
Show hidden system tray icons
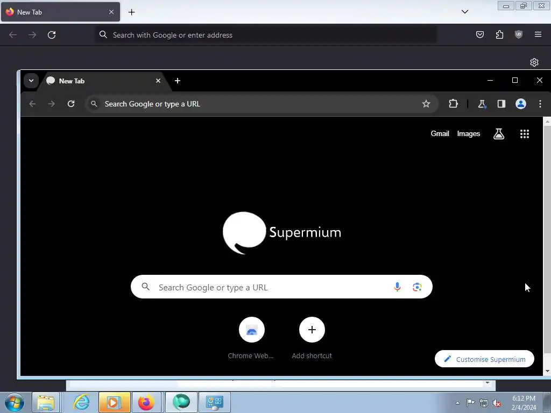point(457,403)
